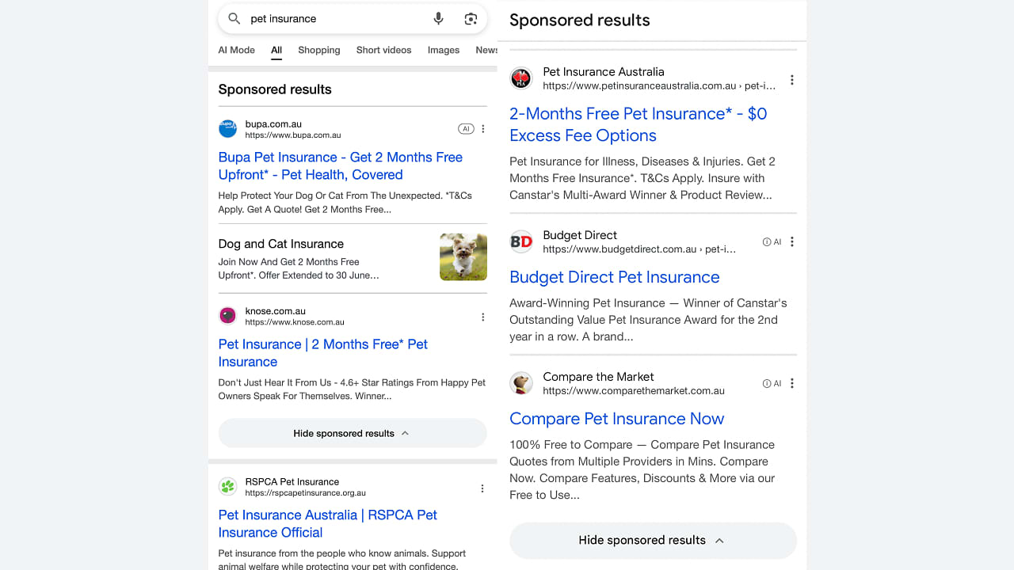Screen dimensions: 1014x570
Task: Open three-dot menu for Bupa ad
Action: tap(483, 129)
